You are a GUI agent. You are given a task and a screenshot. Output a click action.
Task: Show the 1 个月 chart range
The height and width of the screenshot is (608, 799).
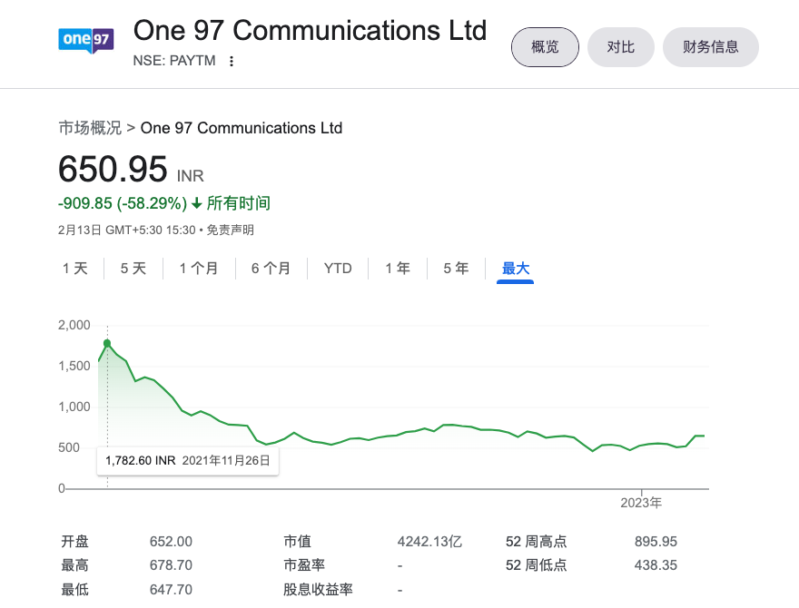pos(199,269)
